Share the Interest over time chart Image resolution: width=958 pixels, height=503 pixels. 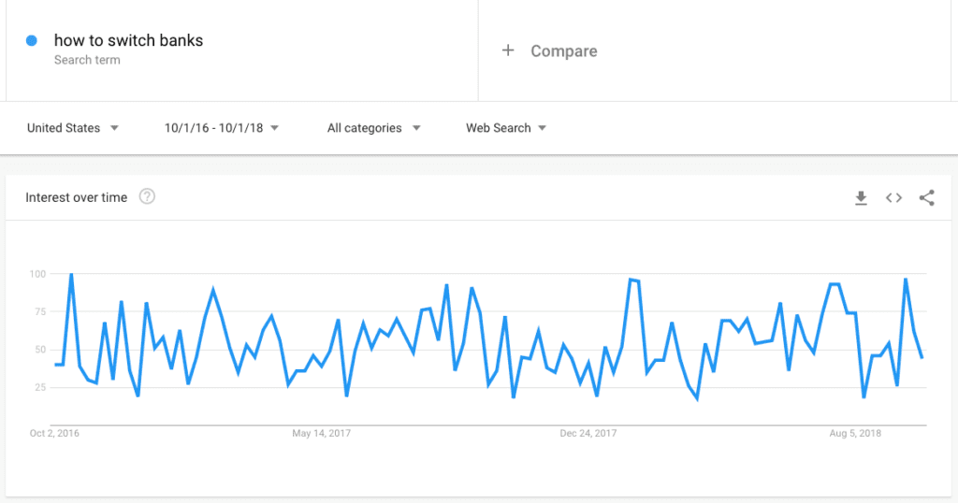click(x=927, y=198)
